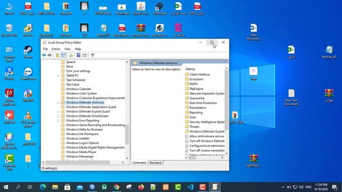Viewport: 342px width, 192px height.
Task: Open Google Chrome from the taskbar
Action: (x=116, y=187)
